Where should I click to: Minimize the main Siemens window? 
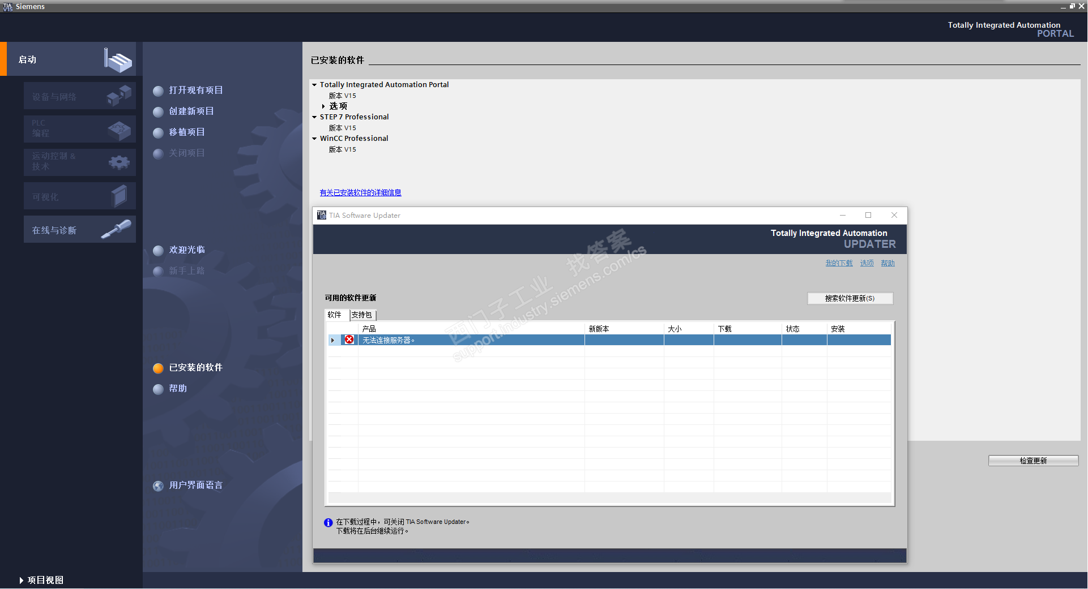(x=1063, y=6)
